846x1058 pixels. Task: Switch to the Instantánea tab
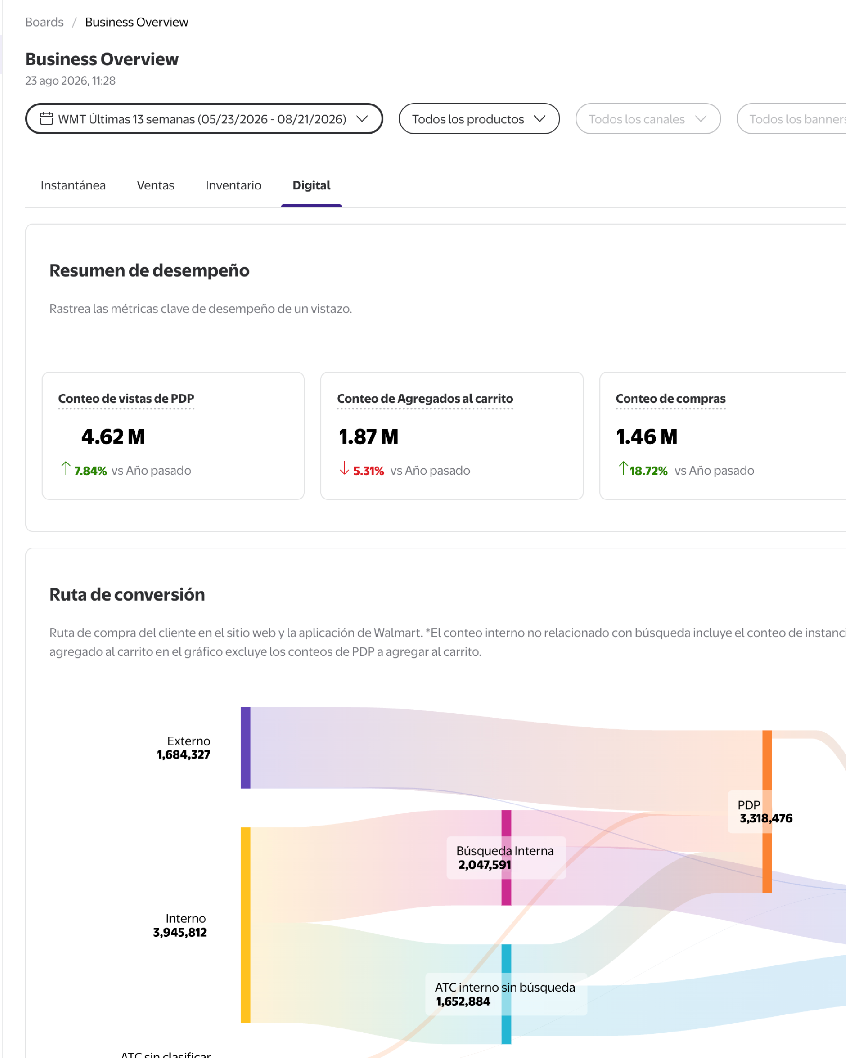click(73, 185)
